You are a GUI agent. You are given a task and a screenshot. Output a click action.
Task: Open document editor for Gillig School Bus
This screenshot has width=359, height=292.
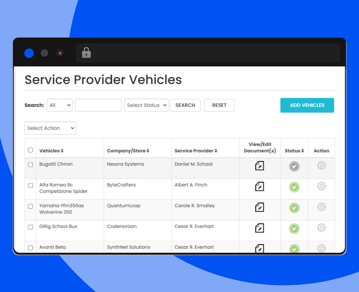(260, 228)
